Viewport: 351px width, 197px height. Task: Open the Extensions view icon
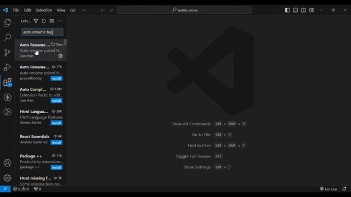tap(7, 82)
